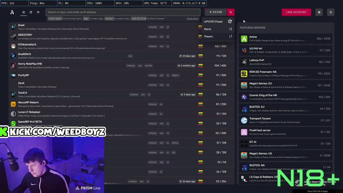Click the 165 / 400 player count

point(220,46)
